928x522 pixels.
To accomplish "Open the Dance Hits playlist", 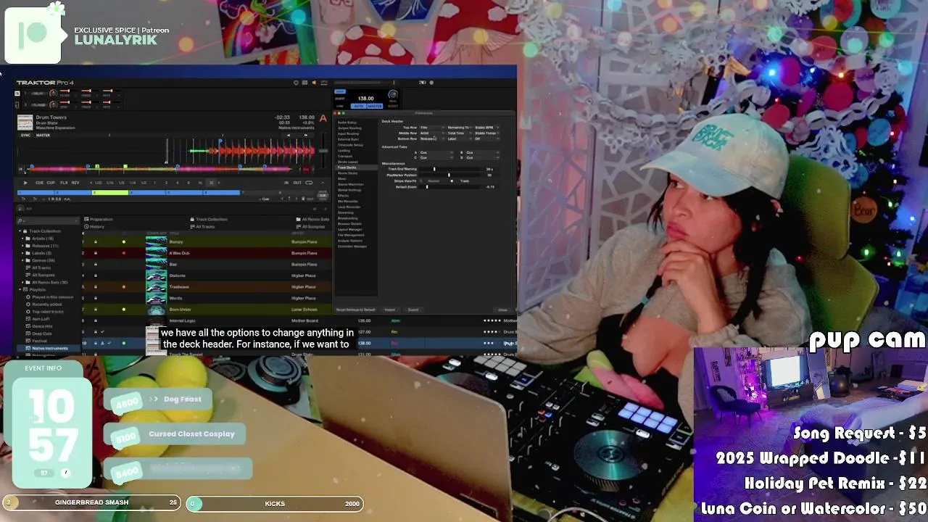I will (42, 326).
